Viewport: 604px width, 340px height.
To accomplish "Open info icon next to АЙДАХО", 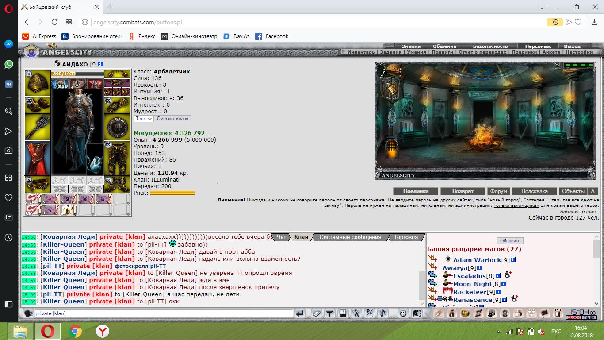I will coord(101,64).
